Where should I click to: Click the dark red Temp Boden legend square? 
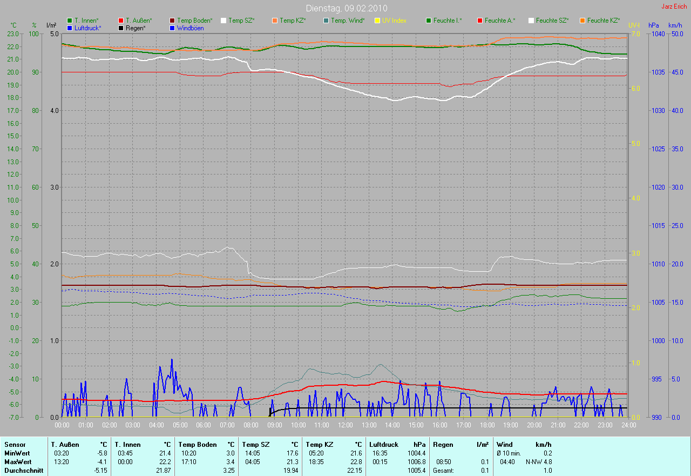pyautogui.click(x=172, y=21)
